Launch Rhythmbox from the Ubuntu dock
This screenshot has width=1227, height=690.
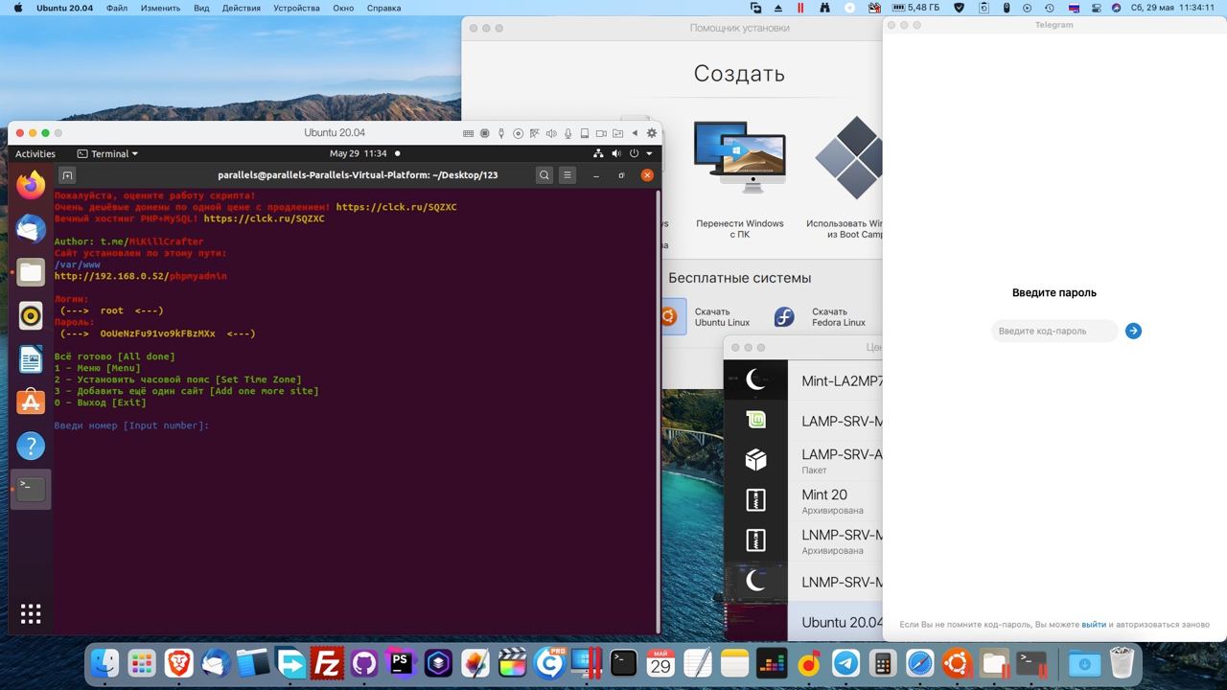point(31,315)
